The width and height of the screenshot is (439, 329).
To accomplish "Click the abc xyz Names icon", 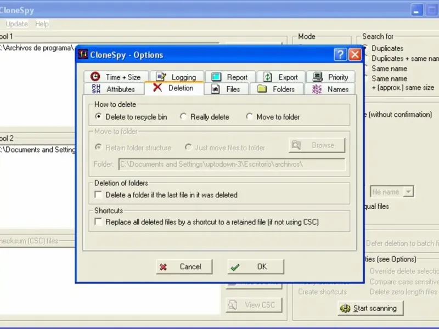I will click(317, 89).
